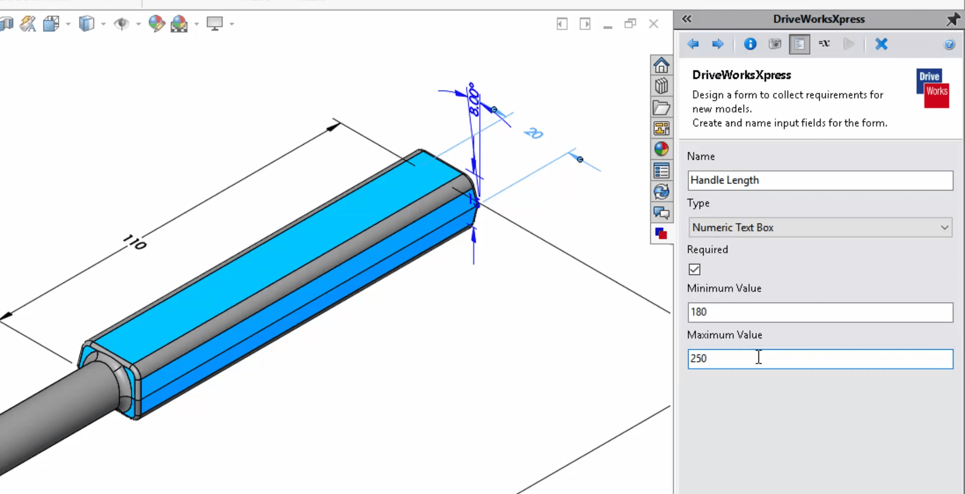Screen dimensions: 965x494
Task: Open the rules =x icon
Action: (x=824, y=44)
